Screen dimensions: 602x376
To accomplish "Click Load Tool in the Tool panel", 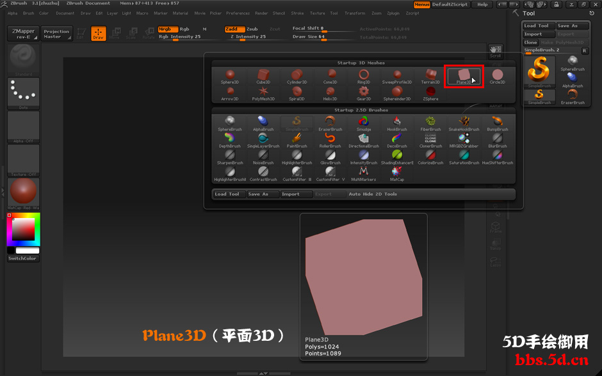I will 539,26.
